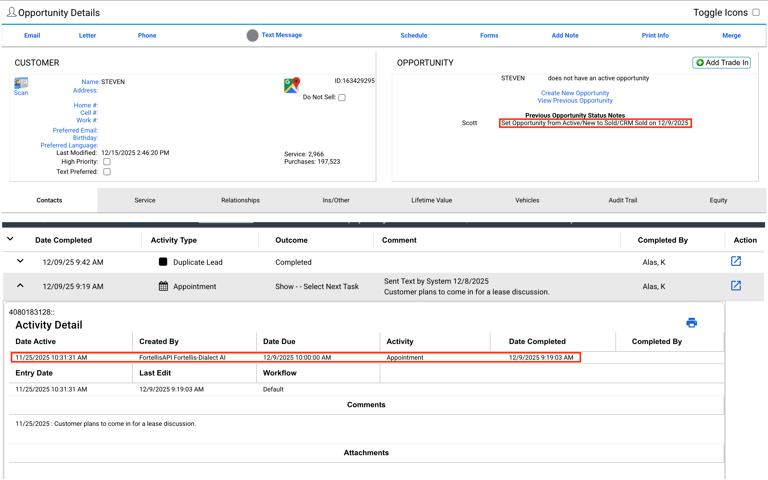Open the Google Maps location icon
Screen dimensions: 768x480
(292, 85)
